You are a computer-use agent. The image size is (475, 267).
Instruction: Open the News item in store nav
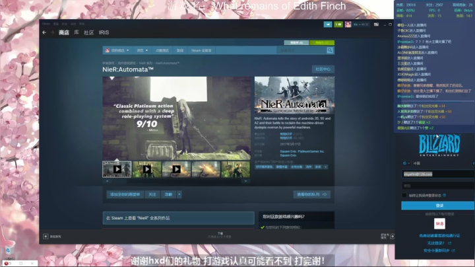[x=180, y=50]
